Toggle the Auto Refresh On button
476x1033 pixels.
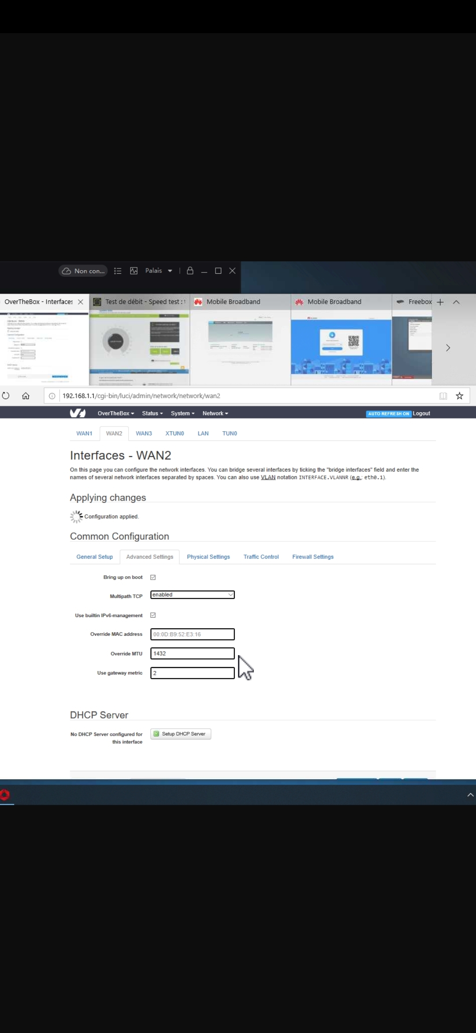pyautogui.click(x=388, y=414)
